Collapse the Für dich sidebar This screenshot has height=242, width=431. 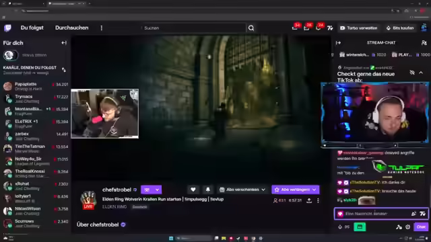pyautogui.click(x=64, y=43)
